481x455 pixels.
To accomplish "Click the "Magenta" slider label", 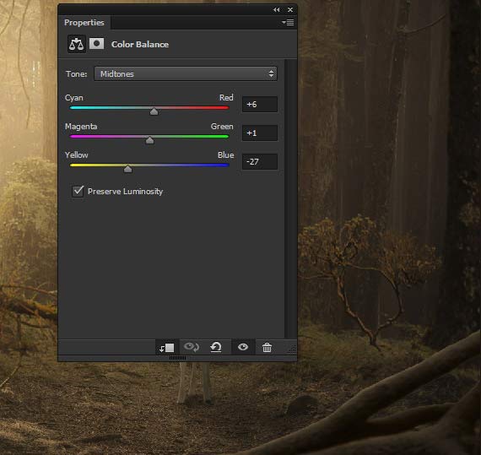I will pos(81,127).
